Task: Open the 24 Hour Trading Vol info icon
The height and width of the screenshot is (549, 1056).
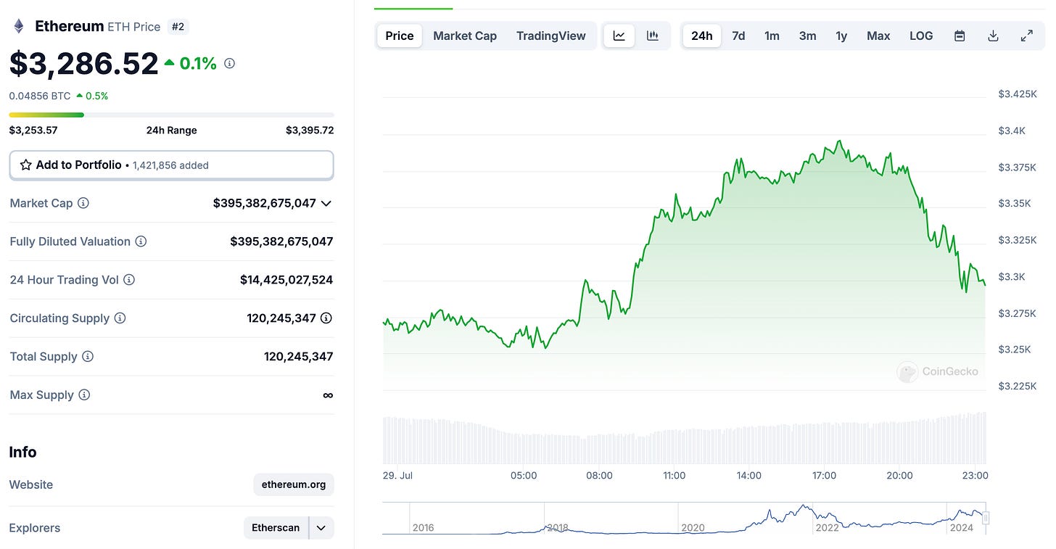Action: pos(129,280)
